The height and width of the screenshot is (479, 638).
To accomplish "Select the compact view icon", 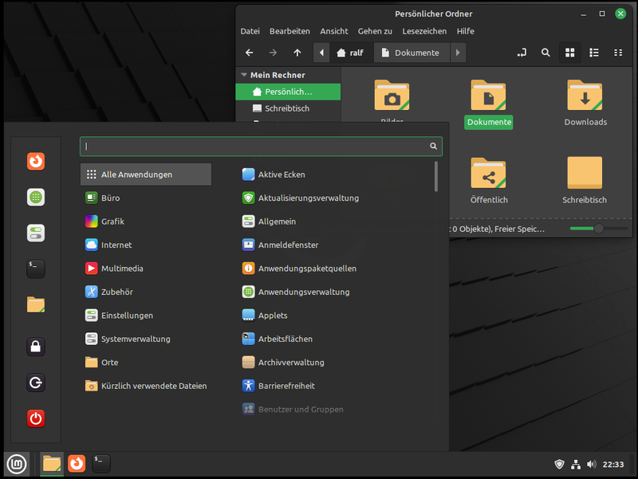I will (618, 52).
